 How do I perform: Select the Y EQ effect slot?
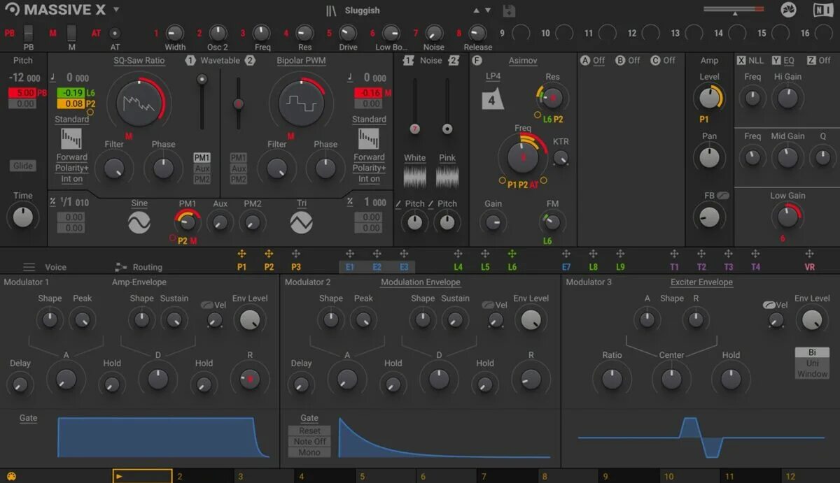point(784,61)
